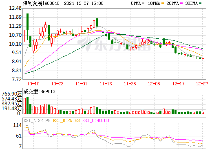Click the RSI_A:22.98 indicator label
This screenshot has width=212, height=149.
[37, 120]
